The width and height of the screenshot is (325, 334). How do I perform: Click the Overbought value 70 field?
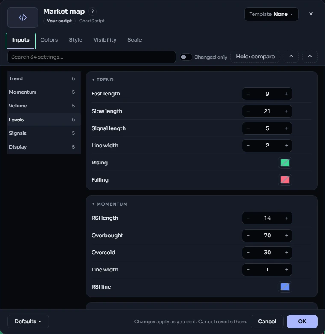267,236
